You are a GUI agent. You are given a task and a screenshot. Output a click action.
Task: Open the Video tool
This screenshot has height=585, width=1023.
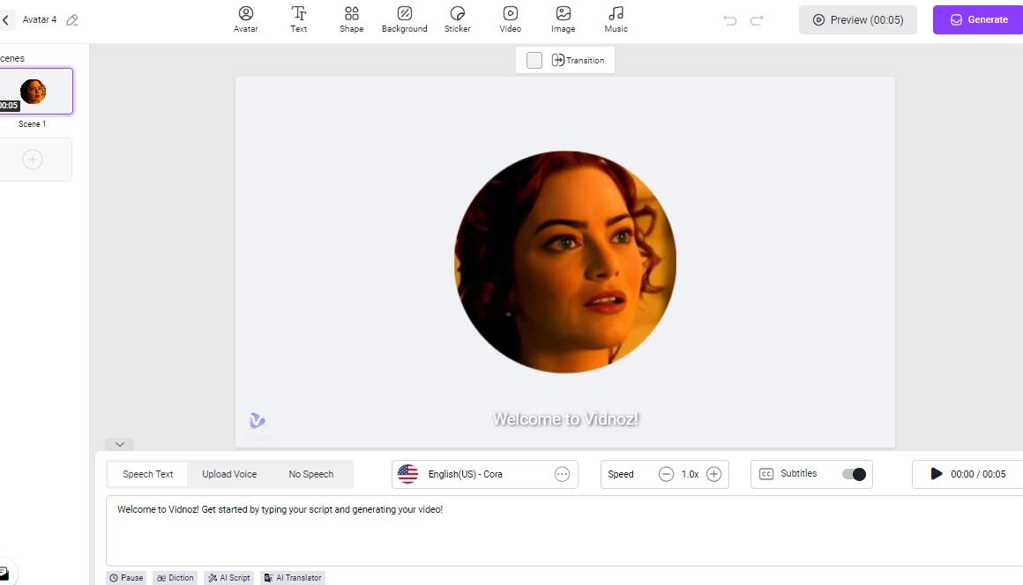pos(510,19)
